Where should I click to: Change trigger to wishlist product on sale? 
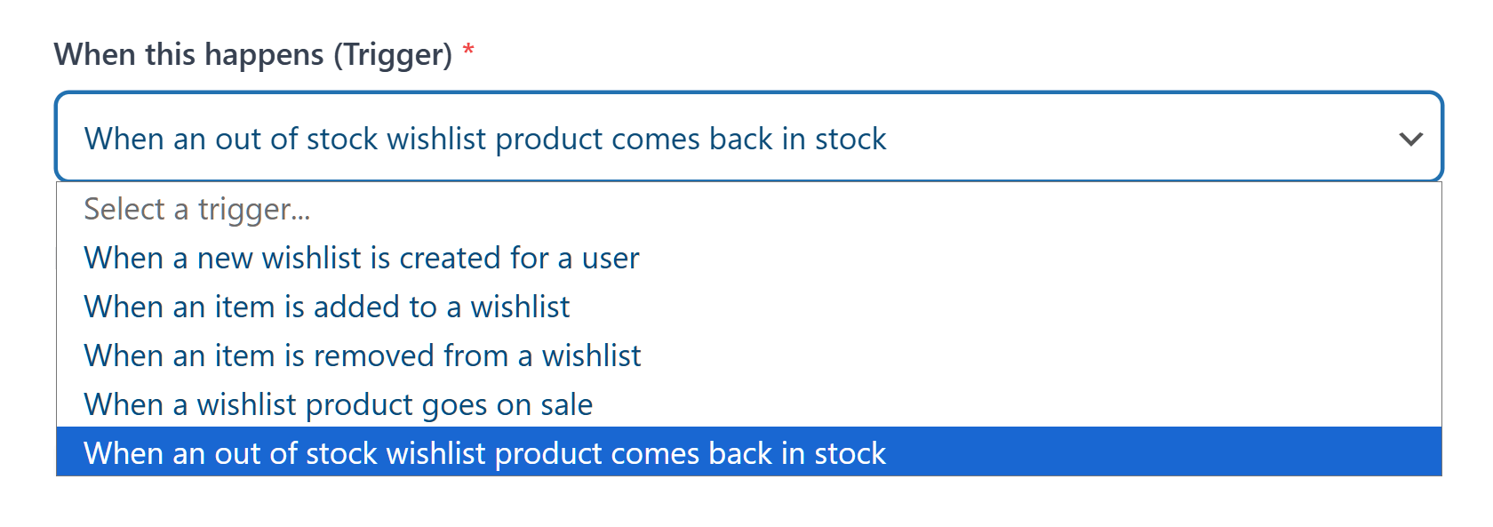[x=338, y=404]
